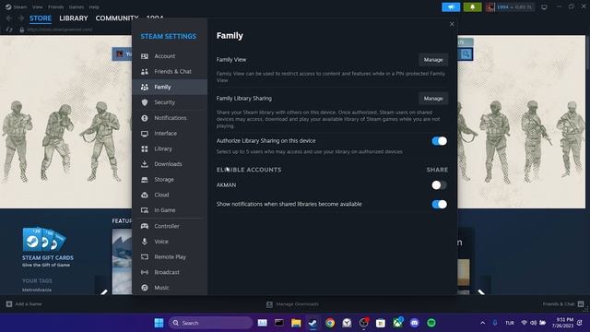This screenshot has width=590, height=332.
Task: Open Broadcast settings
Action: point(170,272)
